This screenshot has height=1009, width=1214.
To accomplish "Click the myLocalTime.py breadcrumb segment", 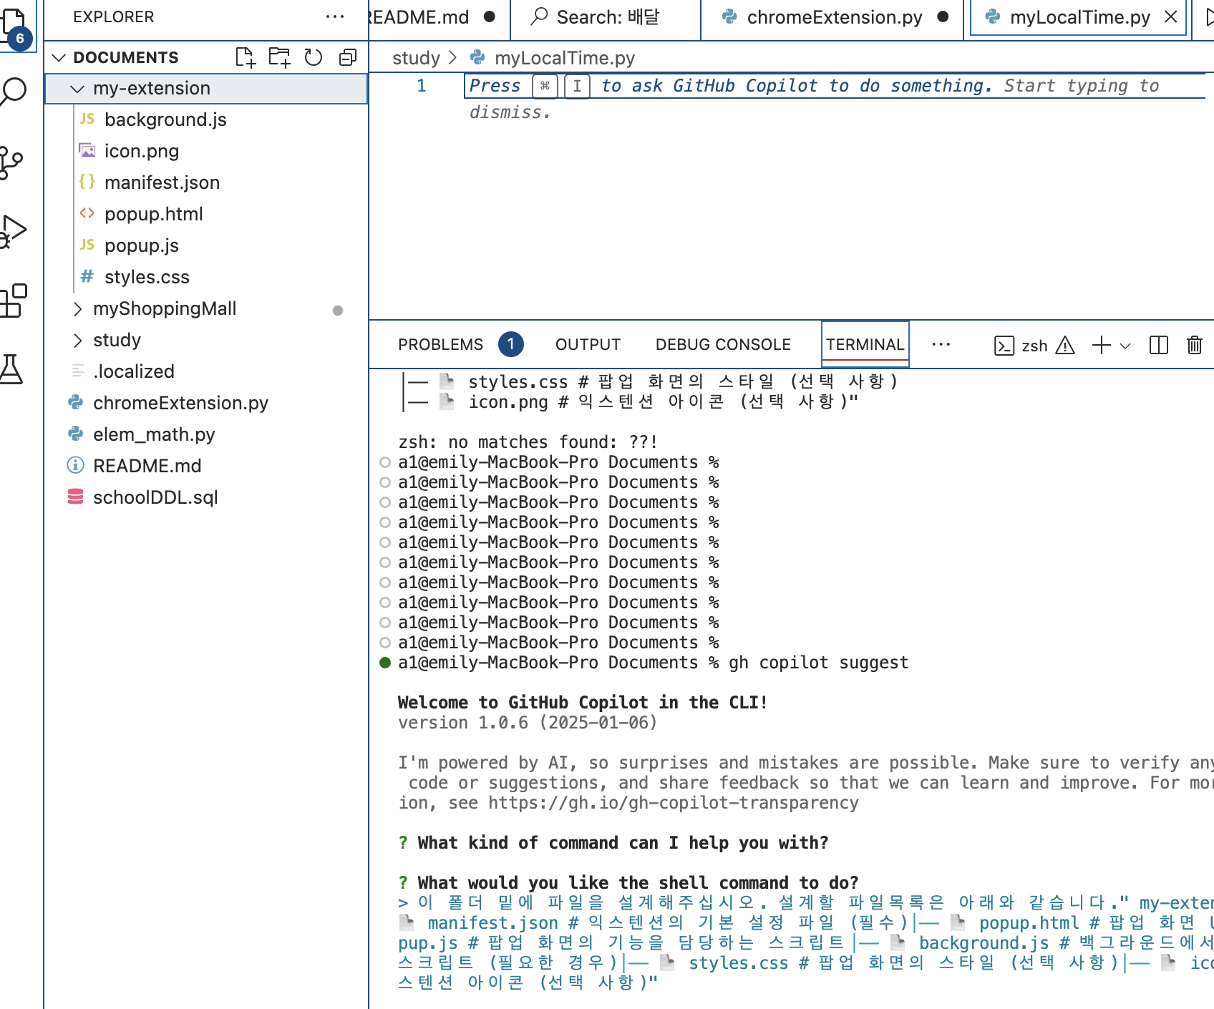I will (564, 58).
